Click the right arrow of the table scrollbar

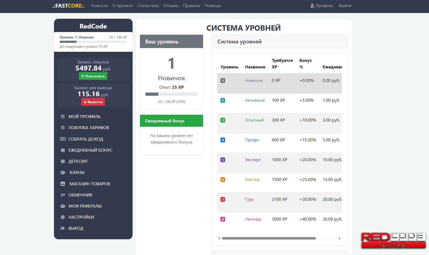(x=340, y=238)
